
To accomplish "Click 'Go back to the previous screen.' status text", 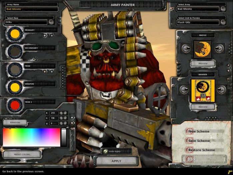I will [x=23, y=171].
